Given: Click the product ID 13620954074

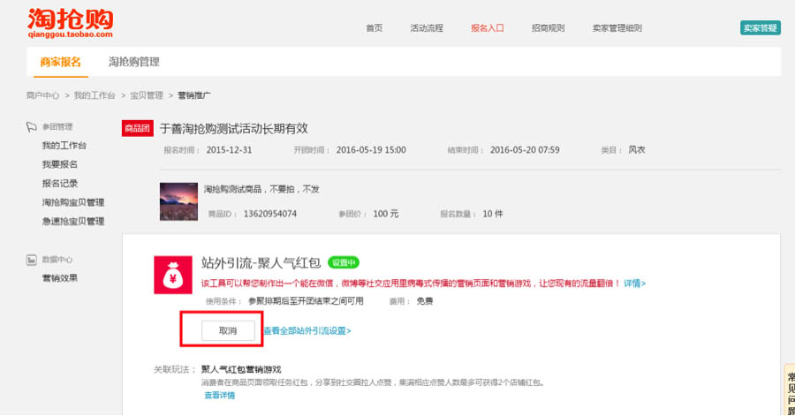Looking at the screenshot, I should [x=269, y=214].
